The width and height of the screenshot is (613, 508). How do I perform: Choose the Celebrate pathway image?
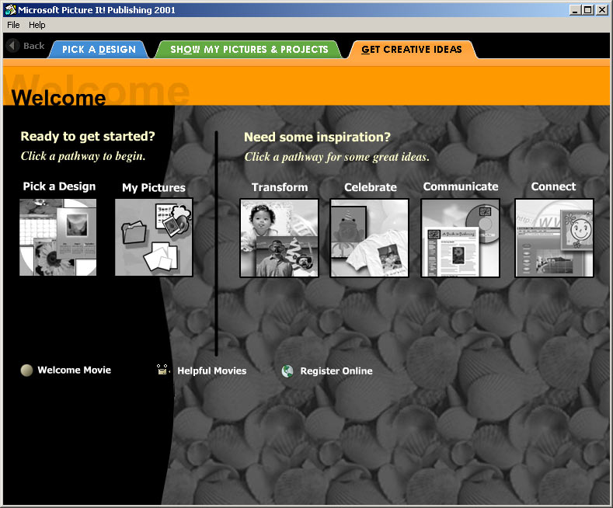370,238
